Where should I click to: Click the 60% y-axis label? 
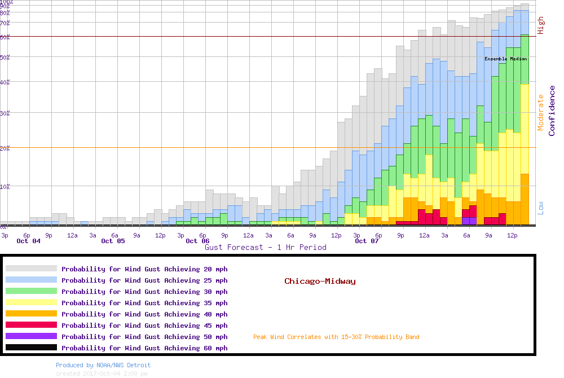tap(5, 37)
